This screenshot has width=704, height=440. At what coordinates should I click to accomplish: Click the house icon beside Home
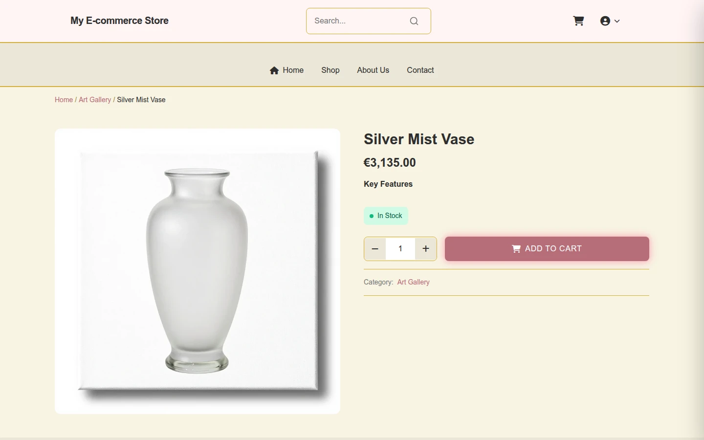tap(274, 70)
